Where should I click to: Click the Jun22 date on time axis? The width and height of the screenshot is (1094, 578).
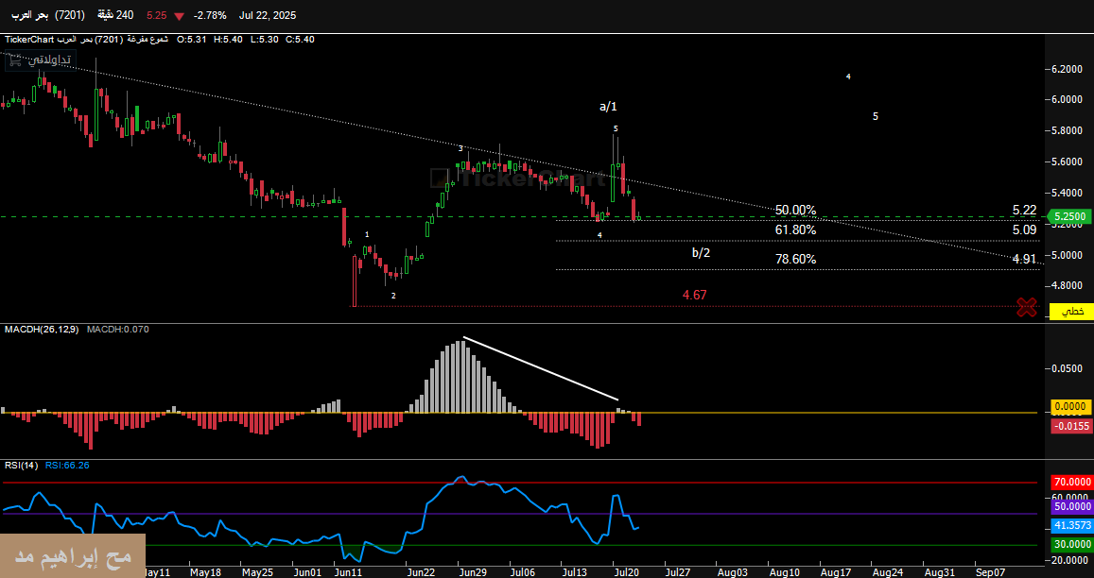click(x=422, y=571)
